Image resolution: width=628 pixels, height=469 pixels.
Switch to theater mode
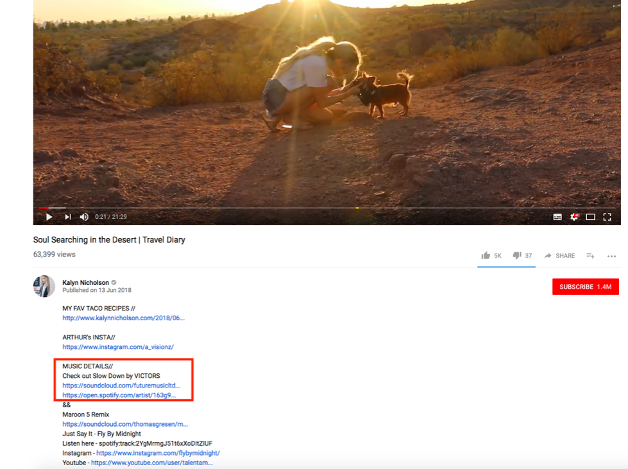(x=590, y=217)
